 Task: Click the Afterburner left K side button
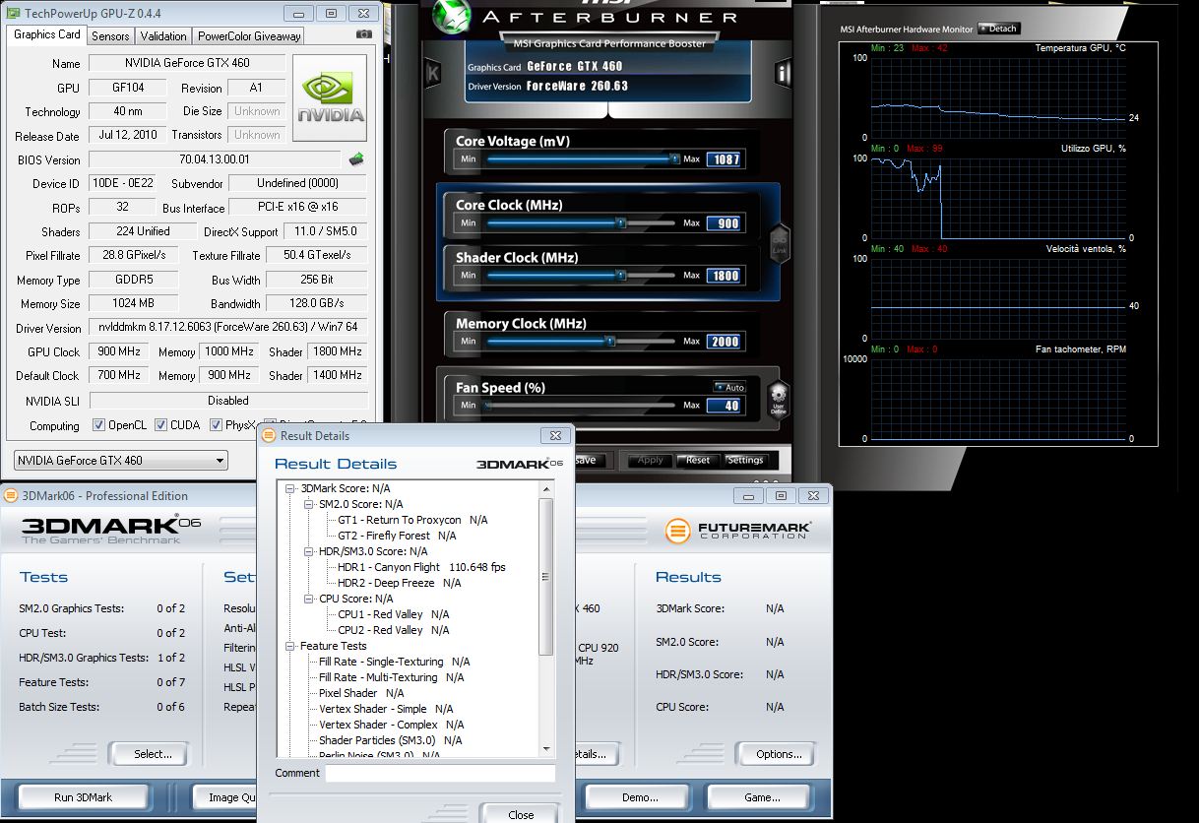432,75
